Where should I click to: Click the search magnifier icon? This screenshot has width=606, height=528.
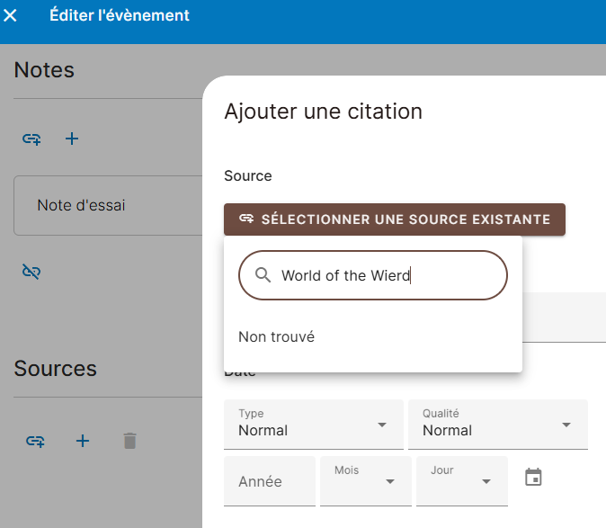click(263, 275)
